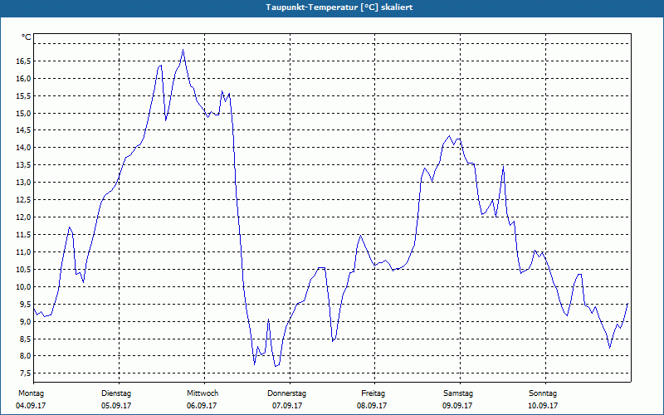
Task: Select the 13,5 y-axis value
Action: click(x=23, y=165)
